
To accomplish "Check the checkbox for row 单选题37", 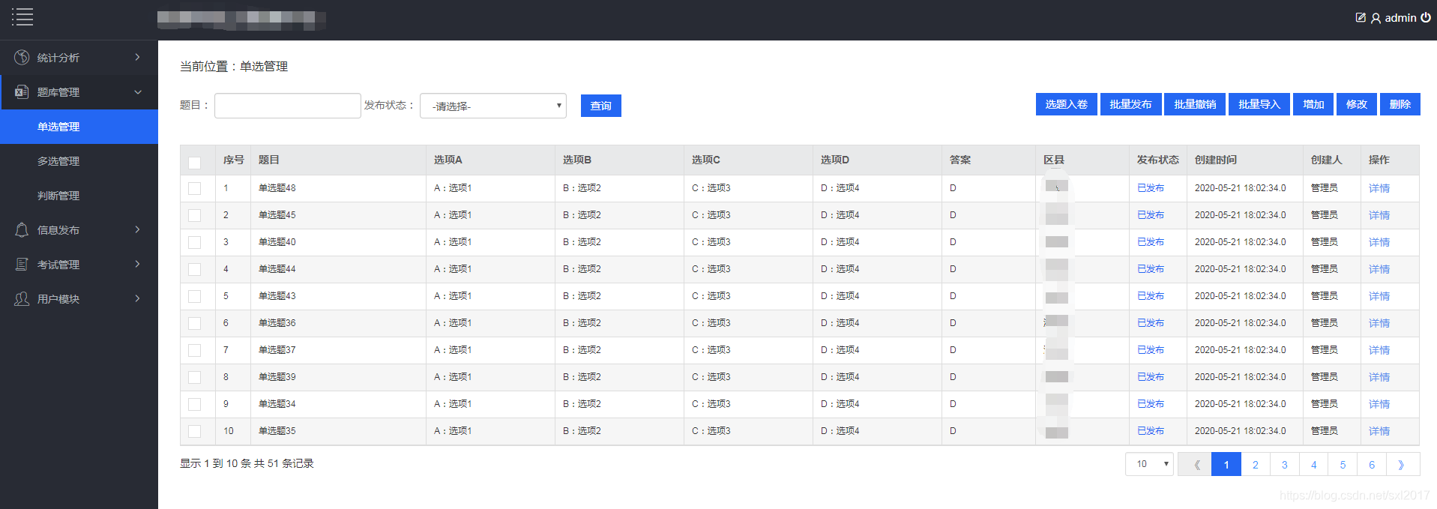I will point(195,350).
